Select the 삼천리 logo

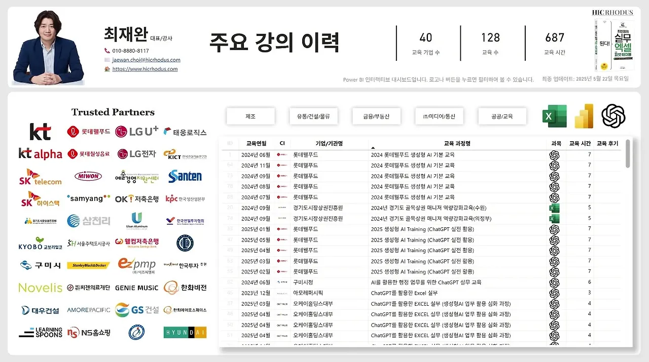tap(88, 221)
